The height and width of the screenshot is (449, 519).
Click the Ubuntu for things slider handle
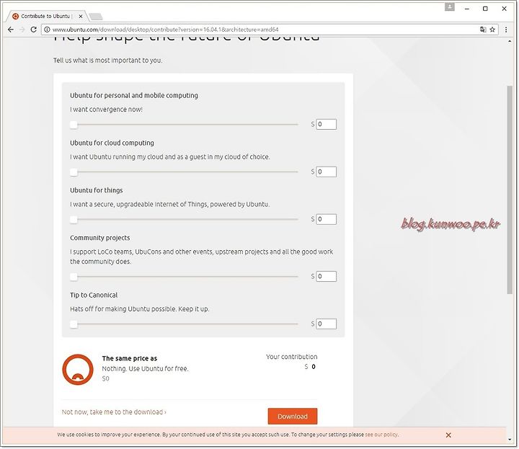click(x=74, y=219)
